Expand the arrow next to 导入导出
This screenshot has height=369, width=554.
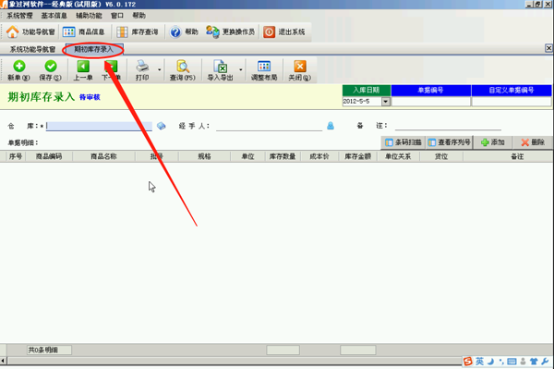coord(241,69)
